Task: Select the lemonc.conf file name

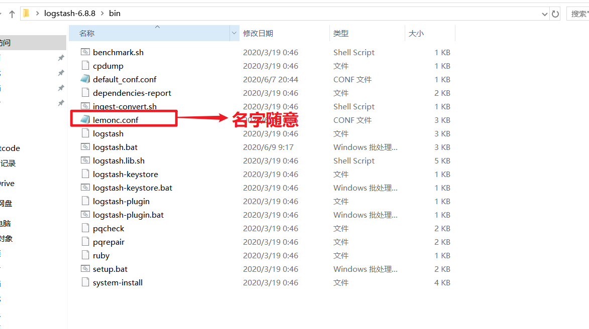Action: coord(115,120)
